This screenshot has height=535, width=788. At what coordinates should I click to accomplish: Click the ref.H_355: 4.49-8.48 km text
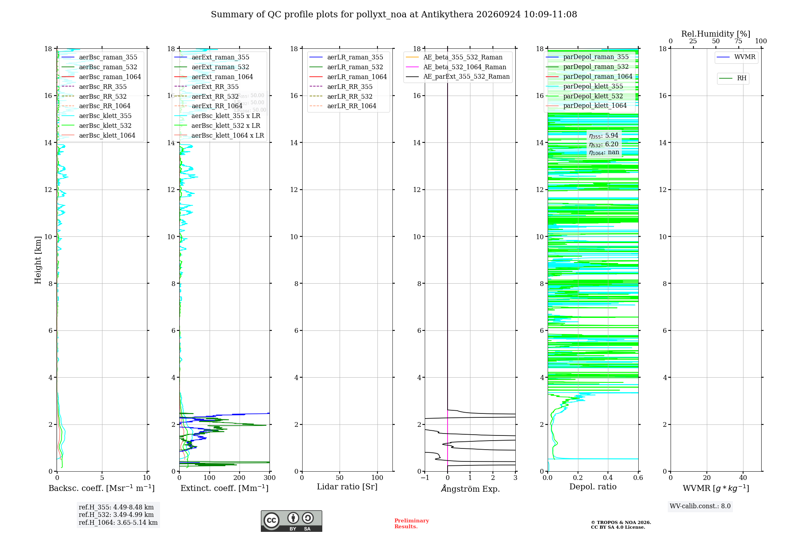[x=116, y=507]
